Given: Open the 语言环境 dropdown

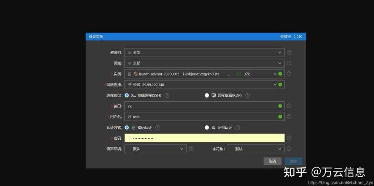Looking at the screenshot, I should coord(156,149).
